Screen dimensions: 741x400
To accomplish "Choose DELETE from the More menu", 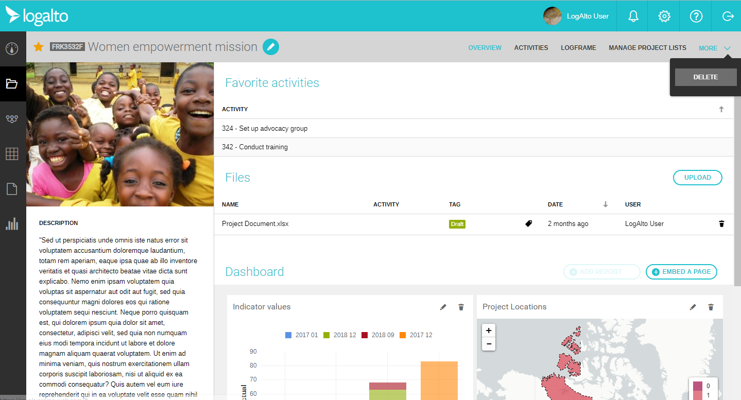I will [705, 77].
